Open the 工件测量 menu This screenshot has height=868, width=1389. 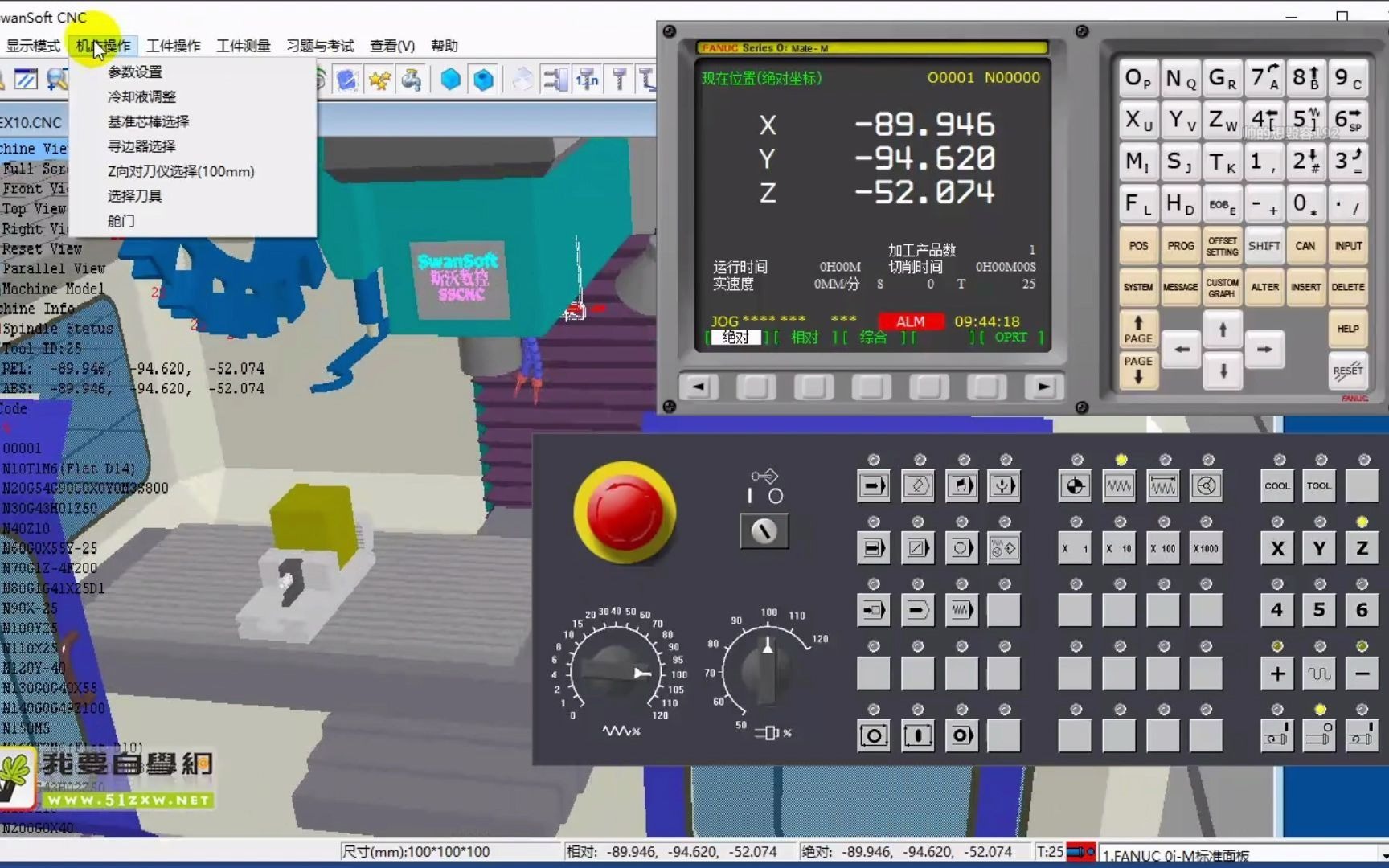coord(243,46)
